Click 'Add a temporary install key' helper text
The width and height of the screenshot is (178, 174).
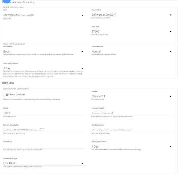coord(22,150)
